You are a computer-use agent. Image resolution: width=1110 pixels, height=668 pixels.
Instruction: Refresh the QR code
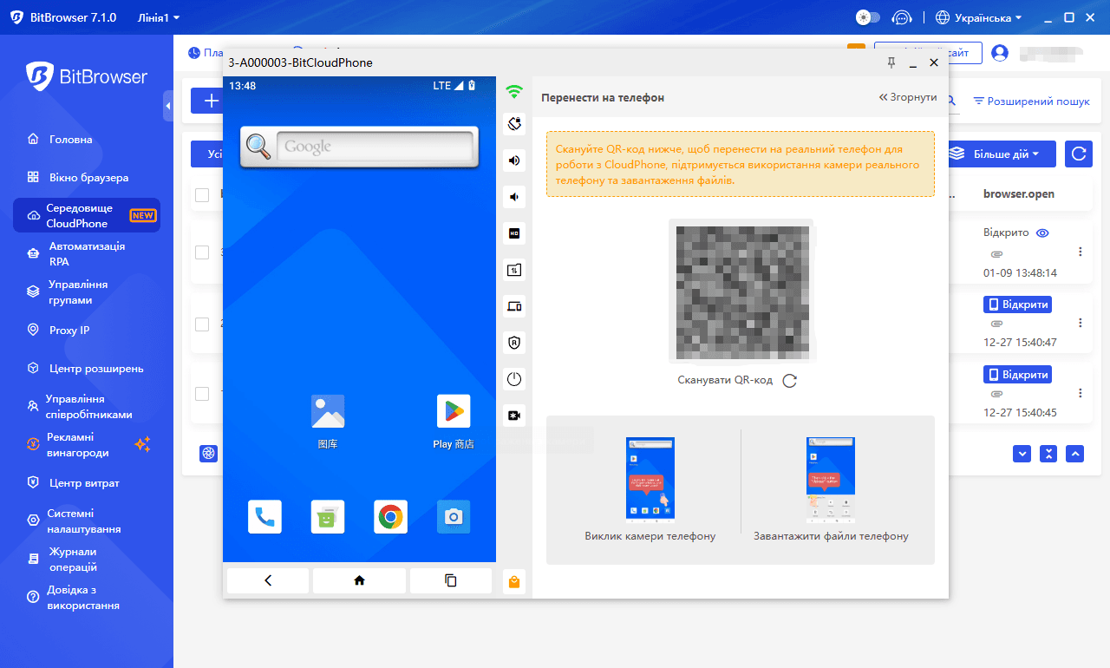(x=789, y=381)
